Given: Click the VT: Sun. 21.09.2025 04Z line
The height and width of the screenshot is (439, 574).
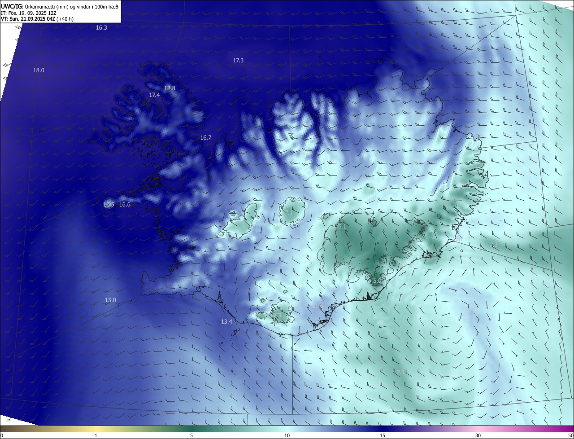Looking at the screenshot, I should [37, 19].
